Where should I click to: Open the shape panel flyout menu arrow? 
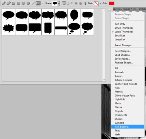pyautogui.click(x=109, y=10)
